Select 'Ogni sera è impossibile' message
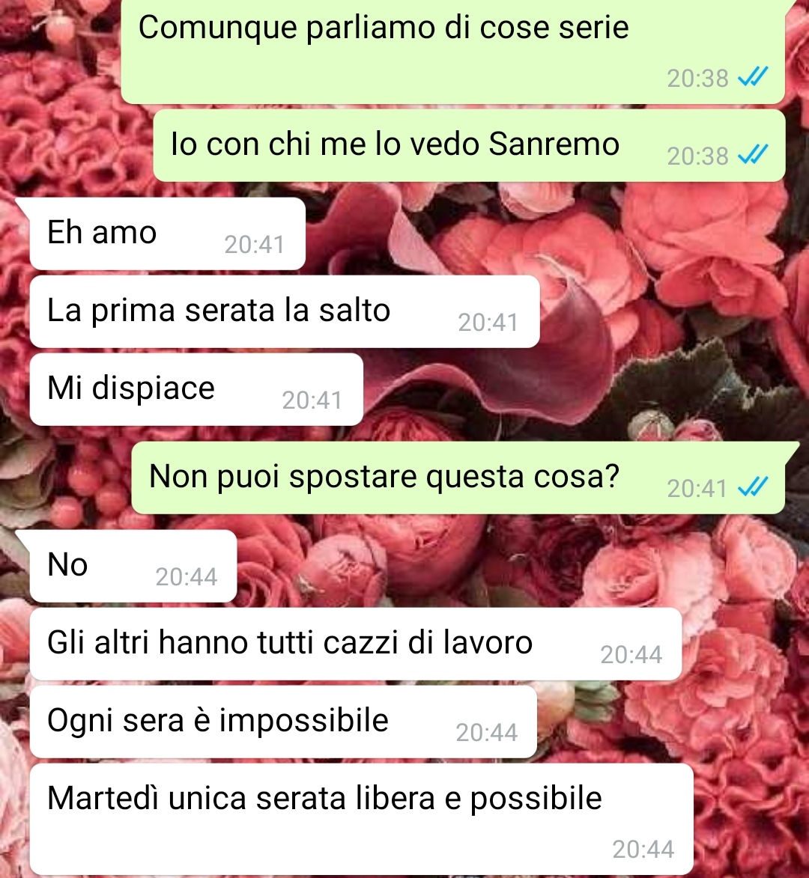Image resolution: width=809 pixels, height=878 pixels. click(x=283, y=722)
